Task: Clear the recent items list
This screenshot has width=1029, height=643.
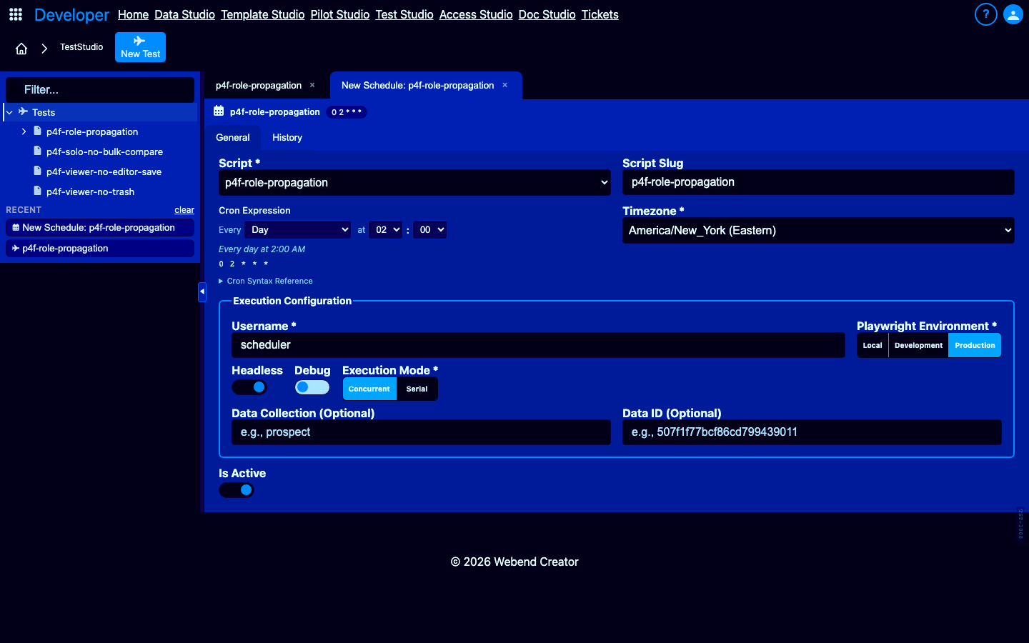Action: click(184, 210)
